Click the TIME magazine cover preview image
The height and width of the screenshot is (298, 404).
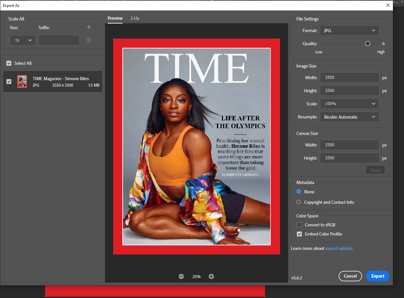[197, 146]
